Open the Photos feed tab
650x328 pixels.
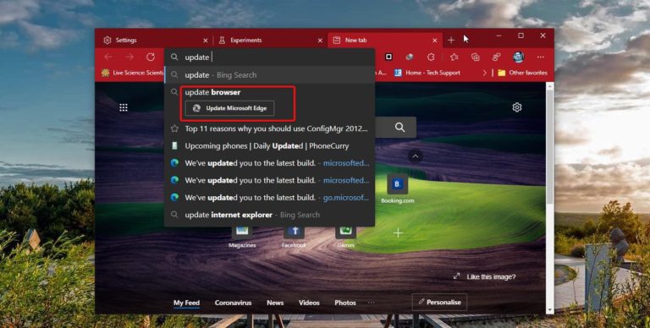345,303
